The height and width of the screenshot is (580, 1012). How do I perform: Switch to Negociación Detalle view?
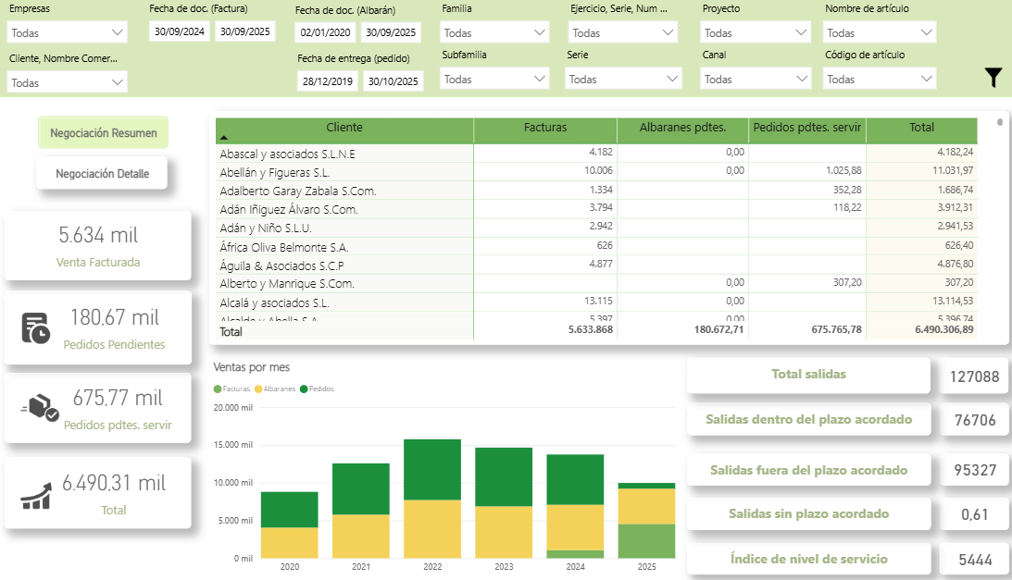point(102,173)
